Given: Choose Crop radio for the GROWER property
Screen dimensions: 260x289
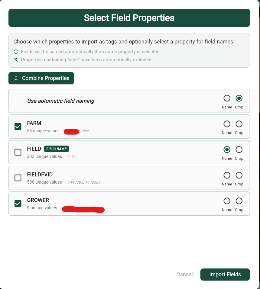Looking at the screenshot, I should 239,201.
